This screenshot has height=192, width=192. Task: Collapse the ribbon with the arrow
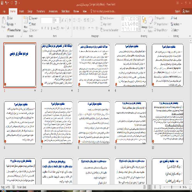tap(190, 36)
